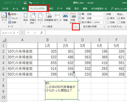Click the cell with value 193
This screenshot has width=127, height=102.
(66, 74)
